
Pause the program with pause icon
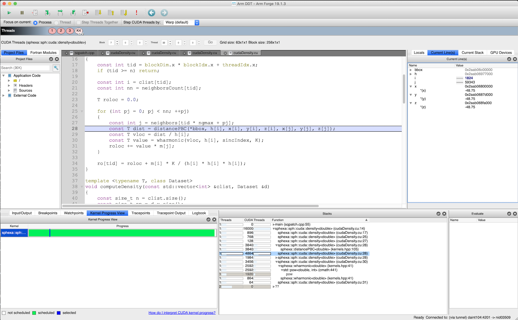pos(22,13)
